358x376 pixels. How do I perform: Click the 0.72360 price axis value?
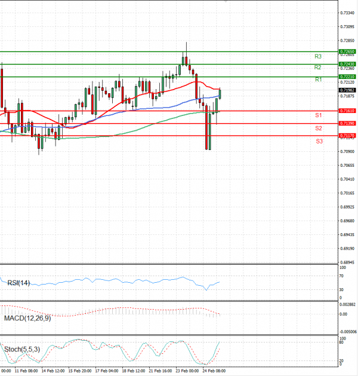[347, 69]
